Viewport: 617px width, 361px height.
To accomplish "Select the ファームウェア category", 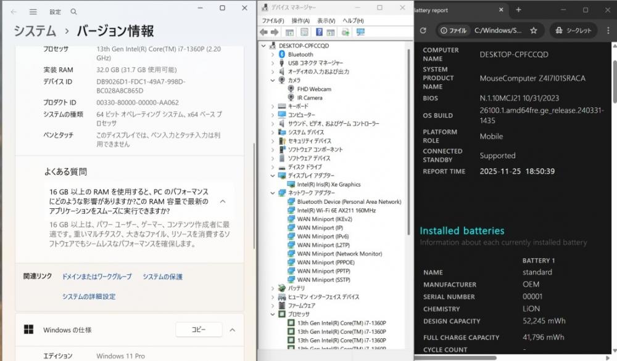I will point(302,305).
